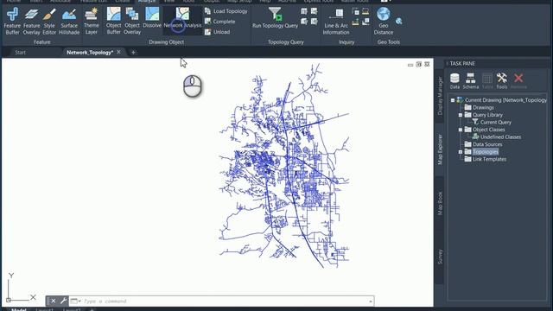Click the Inquiry panel title
Image resolution: width=553 pixels, height=311 pixels.
pyautogui.click(x=346, y=42)
